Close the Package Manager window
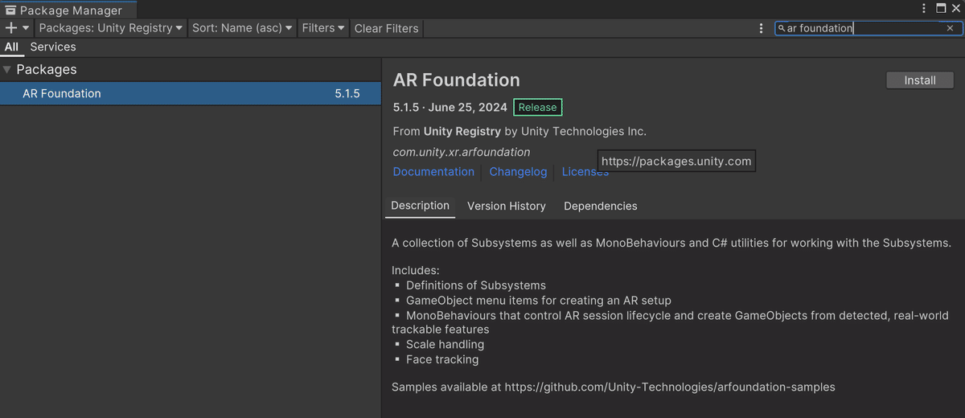Viewport: 965px width, 418px height. tap(956, 8)
